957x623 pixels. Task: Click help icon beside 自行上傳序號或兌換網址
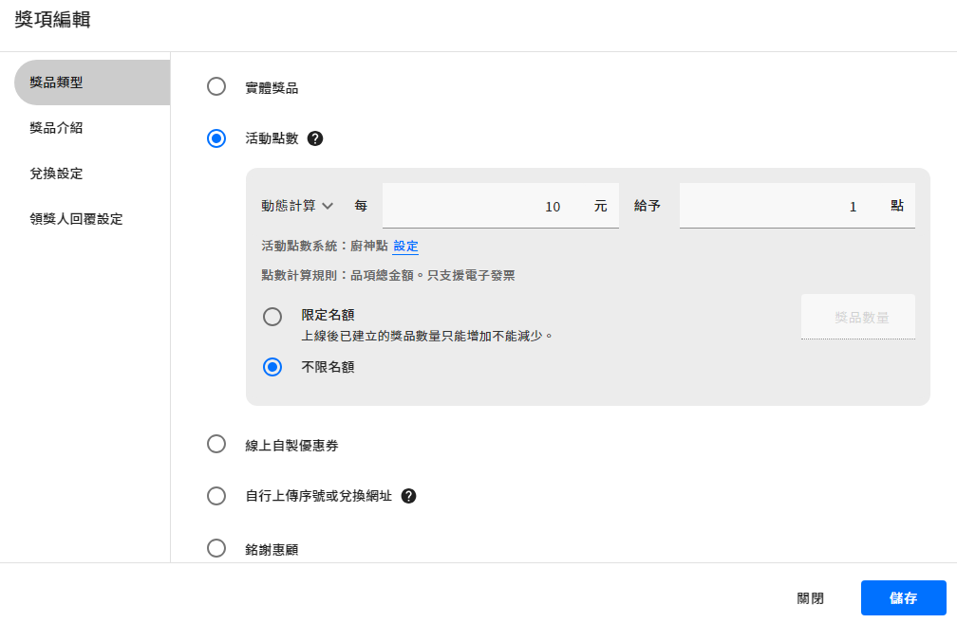[409, 496]
